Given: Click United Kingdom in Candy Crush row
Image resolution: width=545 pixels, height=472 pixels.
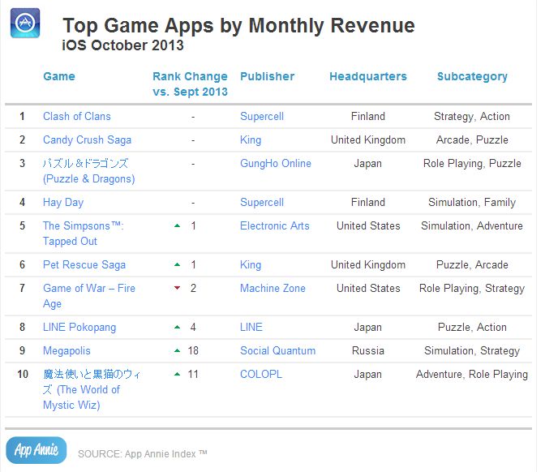Looking at the screenshot, I should 368,139.
